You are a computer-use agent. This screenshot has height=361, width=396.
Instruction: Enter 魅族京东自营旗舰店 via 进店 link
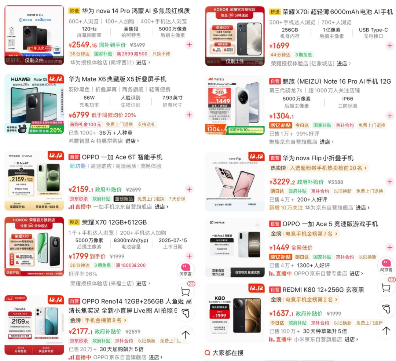tap(326, 142)
